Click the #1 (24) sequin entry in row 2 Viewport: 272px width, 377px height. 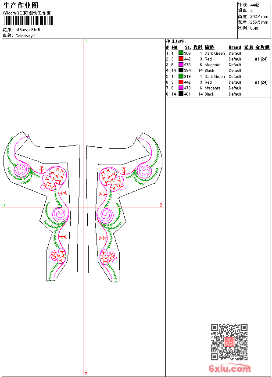(261, 59)
